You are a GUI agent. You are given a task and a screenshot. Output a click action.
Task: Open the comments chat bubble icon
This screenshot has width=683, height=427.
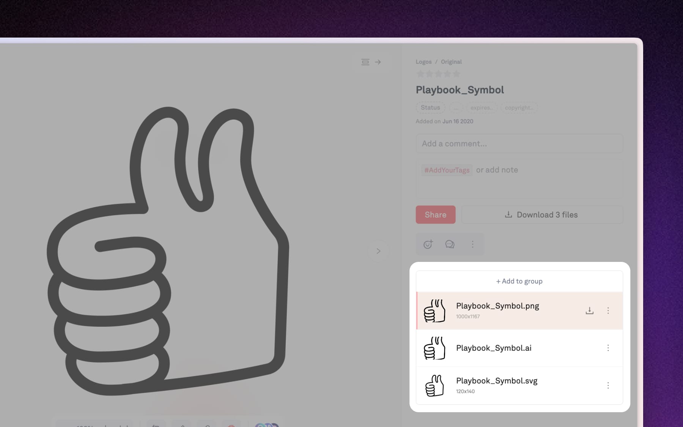point(450,244)
